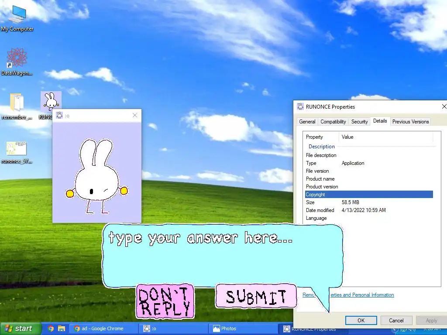
Task: Select the Date modified row
Action: 369,210
